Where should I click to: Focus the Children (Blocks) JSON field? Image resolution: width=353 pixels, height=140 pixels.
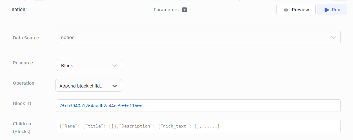click(x=198, y=126)
